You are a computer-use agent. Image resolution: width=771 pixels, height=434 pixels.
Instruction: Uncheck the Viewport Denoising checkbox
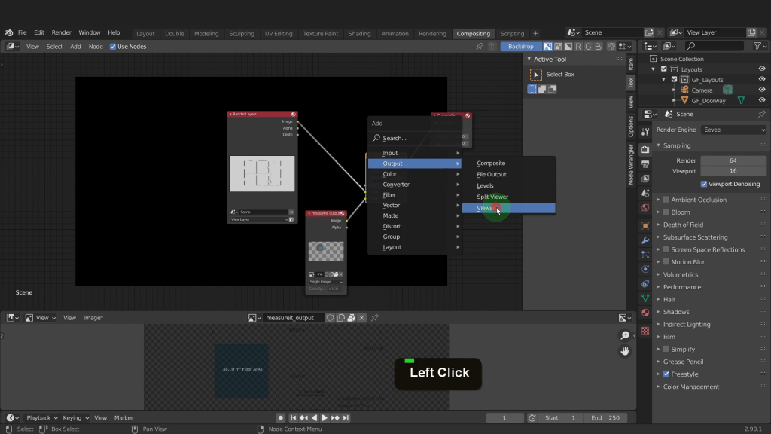click(x=704, y=184)
